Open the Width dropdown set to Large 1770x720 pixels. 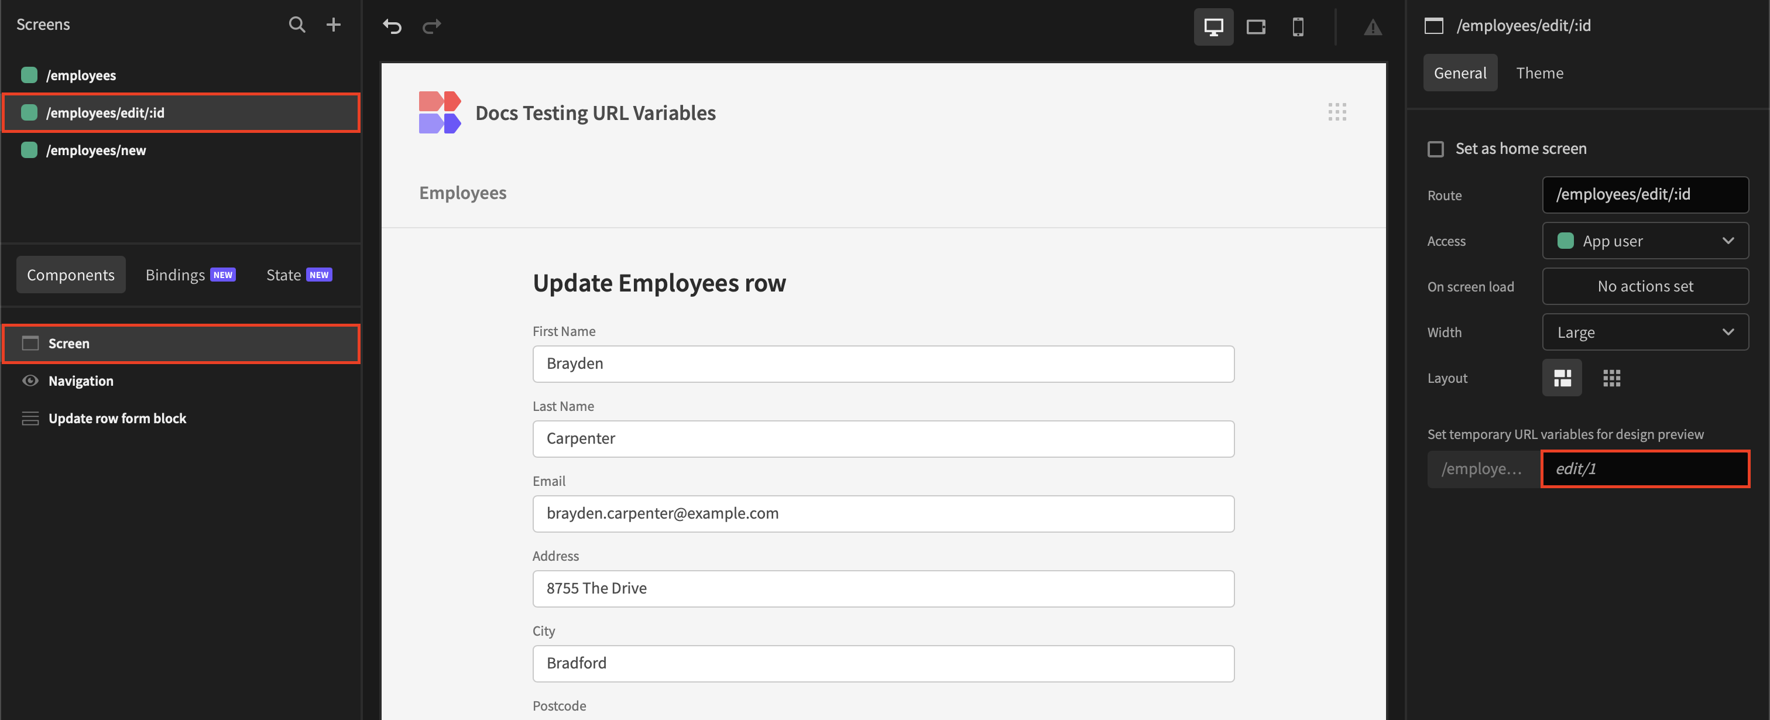1645,332
